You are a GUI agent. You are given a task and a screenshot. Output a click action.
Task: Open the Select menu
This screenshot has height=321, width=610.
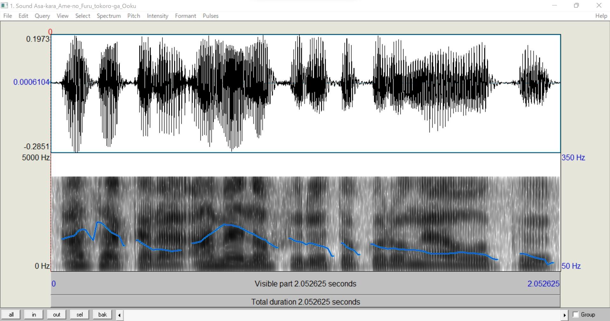tap(83, 16)
